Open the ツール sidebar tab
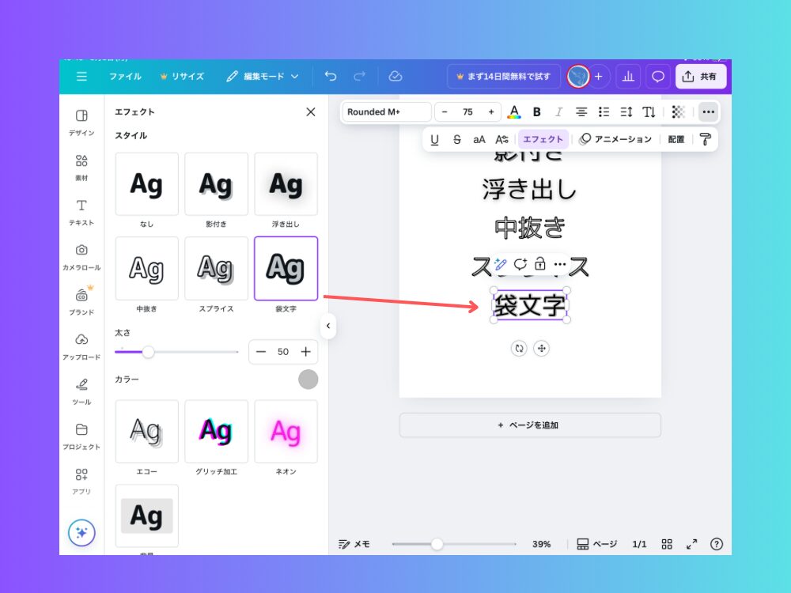The width and height of the screenshot is (791, 593). [81, 391]
